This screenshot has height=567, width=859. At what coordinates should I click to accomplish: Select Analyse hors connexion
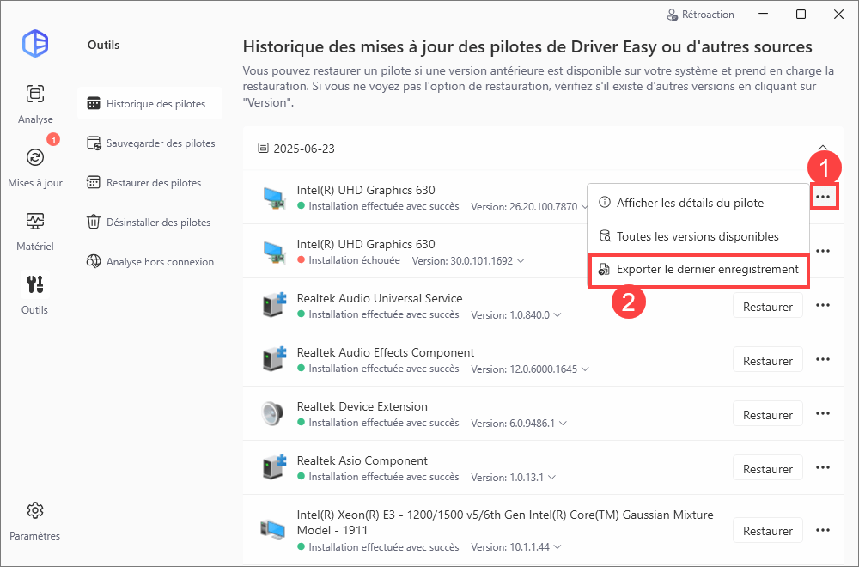150,261
